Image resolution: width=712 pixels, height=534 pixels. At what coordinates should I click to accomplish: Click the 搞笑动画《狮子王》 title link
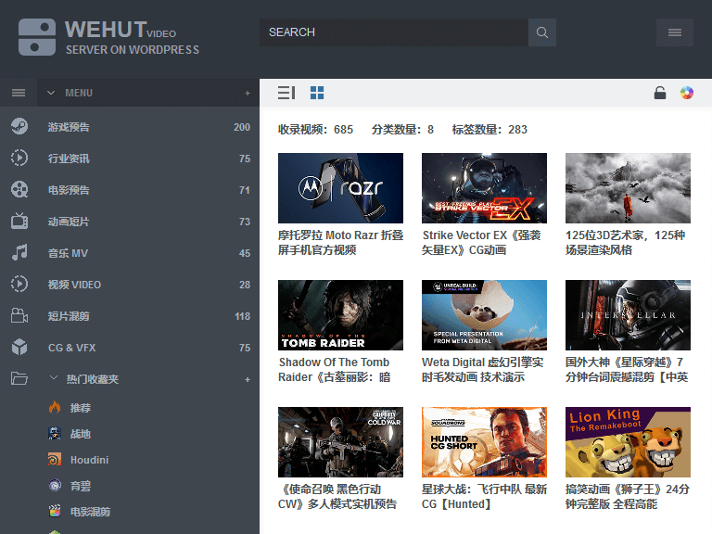coord(628,496)
